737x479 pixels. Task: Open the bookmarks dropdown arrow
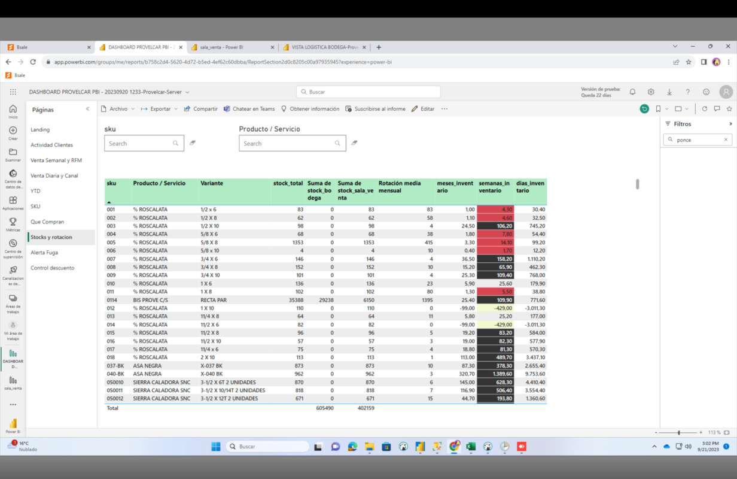667,109
